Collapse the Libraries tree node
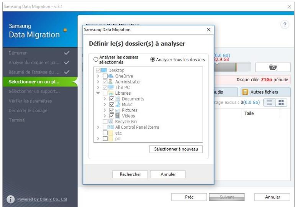Image resolution: width=295 pixels, height=207 pixels. [98, 93]
